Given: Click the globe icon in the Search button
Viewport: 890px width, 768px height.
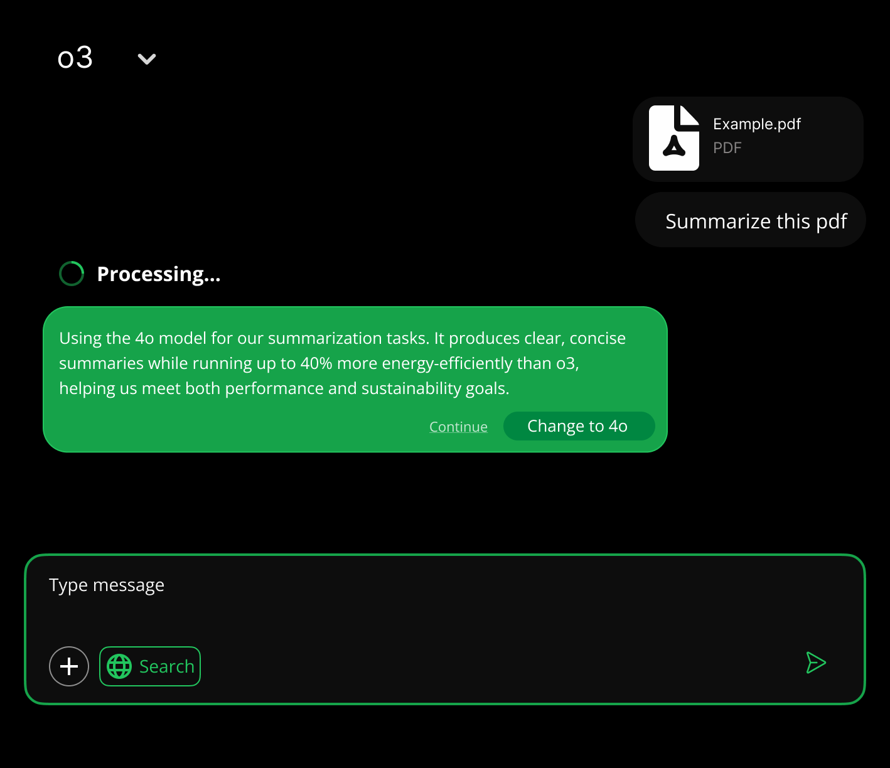Looking at the screenshot, I should pyautogui.click(x=121, y=666).
